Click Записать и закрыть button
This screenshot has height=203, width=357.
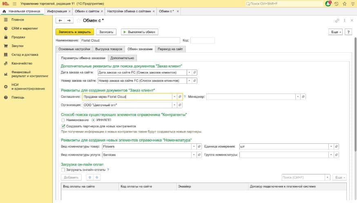pos(75,32)
